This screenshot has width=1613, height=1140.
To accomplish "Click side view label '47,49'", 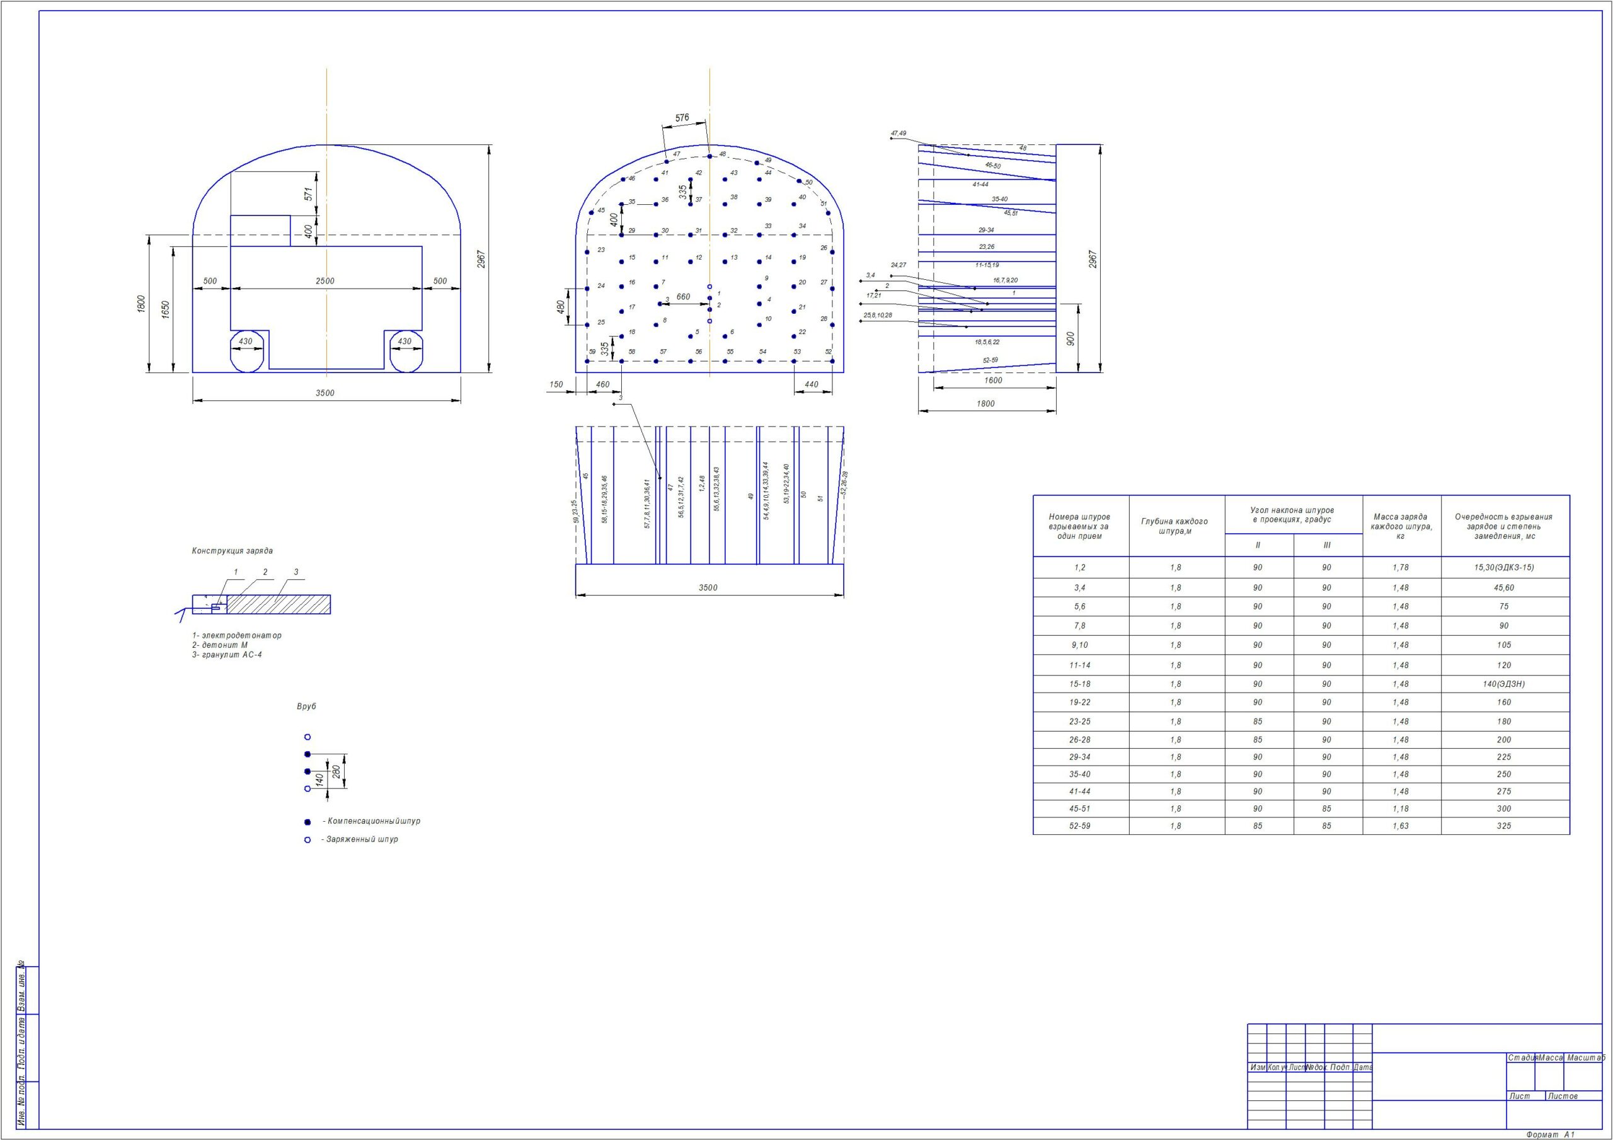I will pyautogui.click(x=898, y=133).
